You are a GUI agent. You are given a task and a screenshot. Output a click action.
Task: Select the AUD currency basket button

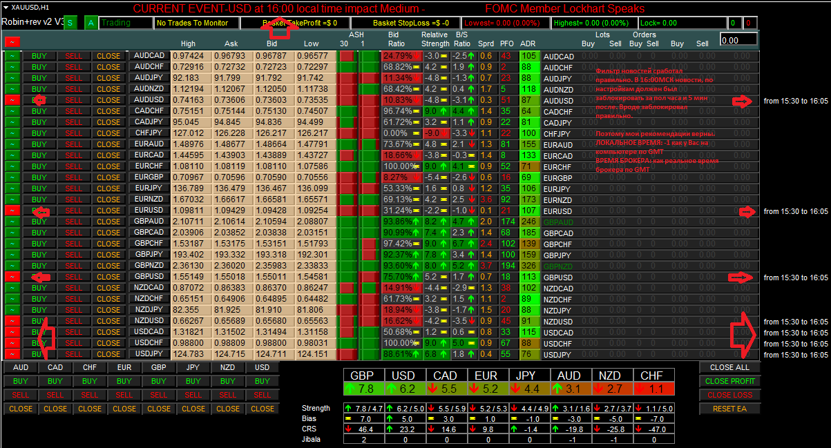(x=21, y=367)
